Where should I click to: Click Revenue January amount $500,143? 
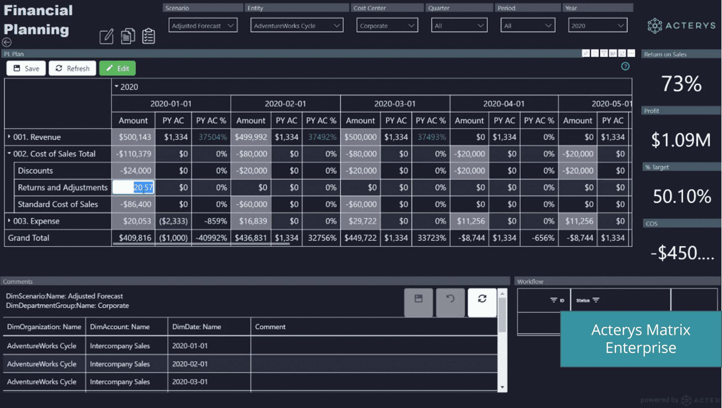tap(133, 137)
